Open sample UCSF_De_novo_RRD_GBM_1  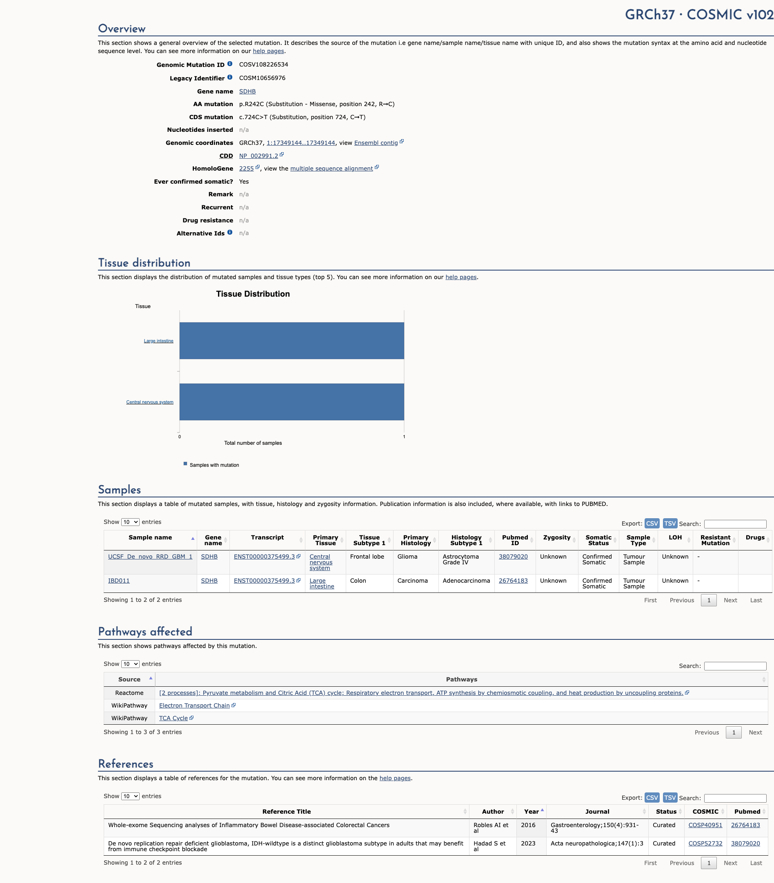[150, 557]
